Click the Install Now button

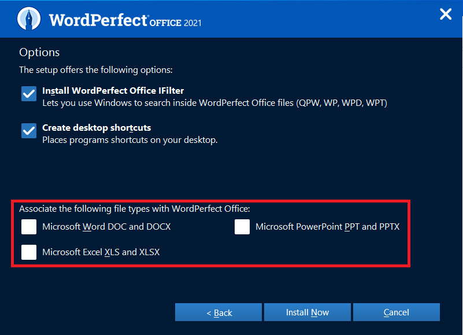[x=307, y=312]
